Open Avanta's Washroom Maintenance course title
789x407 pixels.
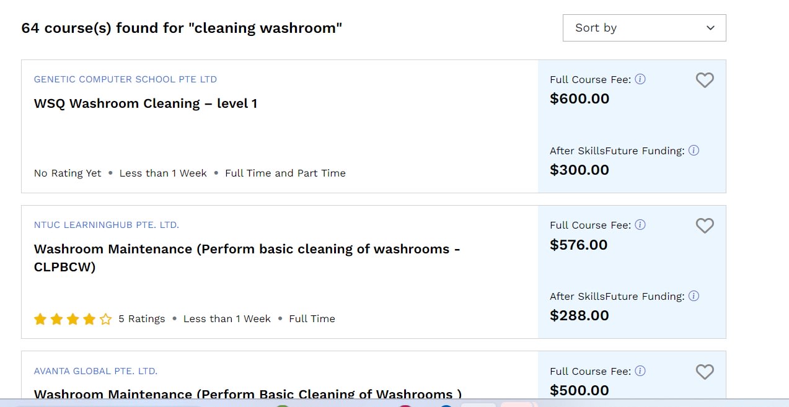tap(248, 394)
